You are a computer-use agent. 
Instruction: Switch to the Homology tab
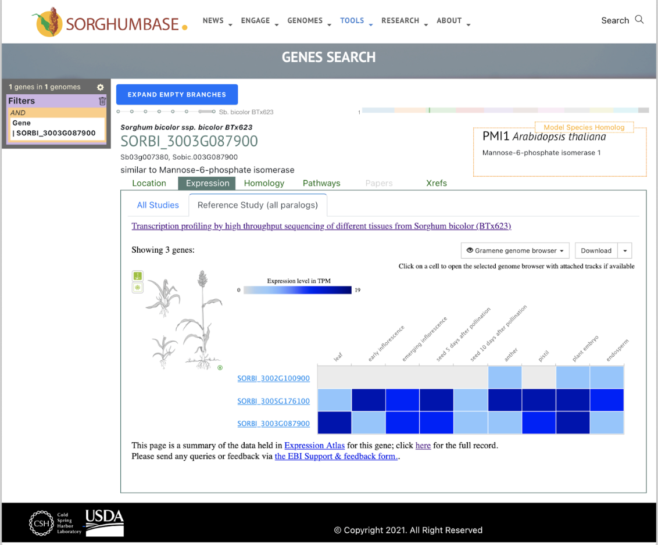264,183
